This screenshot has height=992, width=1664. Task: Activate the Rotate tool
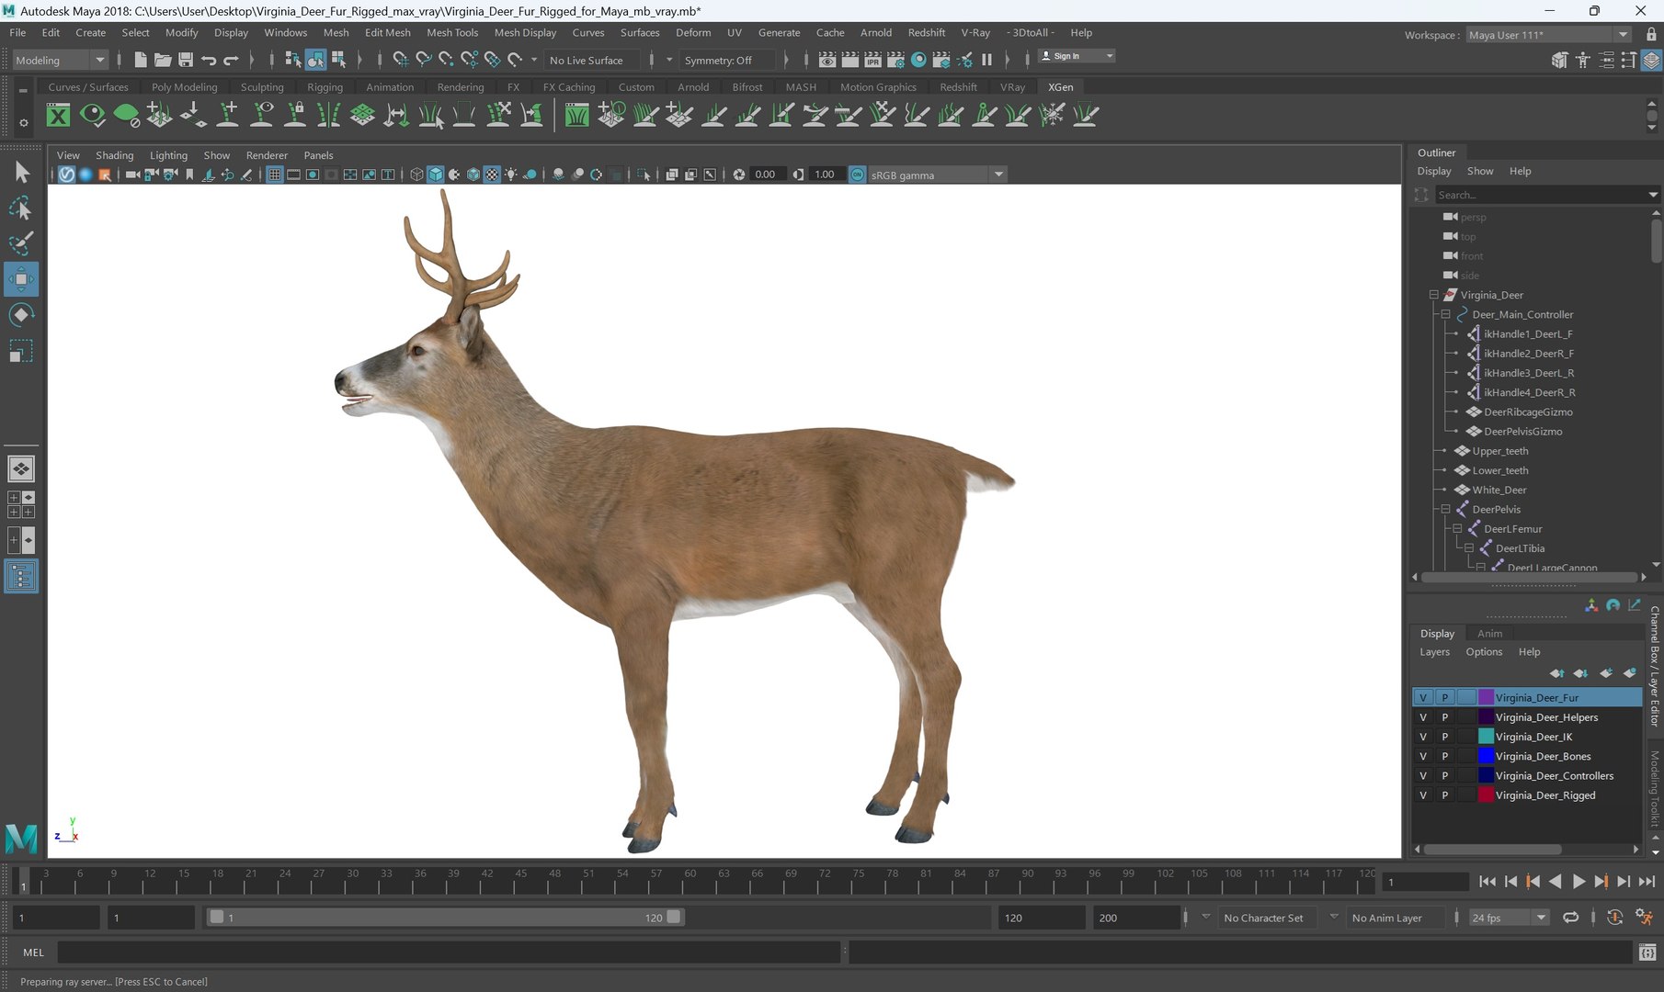(21, 315)
